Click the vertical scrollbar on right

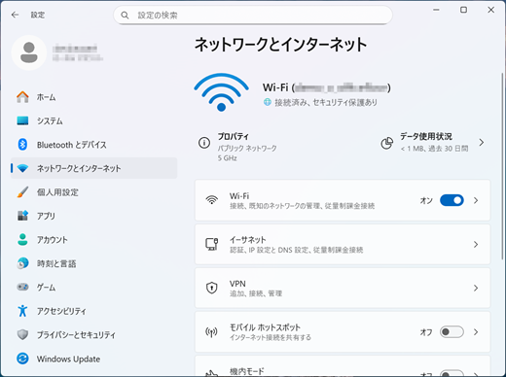502,165
